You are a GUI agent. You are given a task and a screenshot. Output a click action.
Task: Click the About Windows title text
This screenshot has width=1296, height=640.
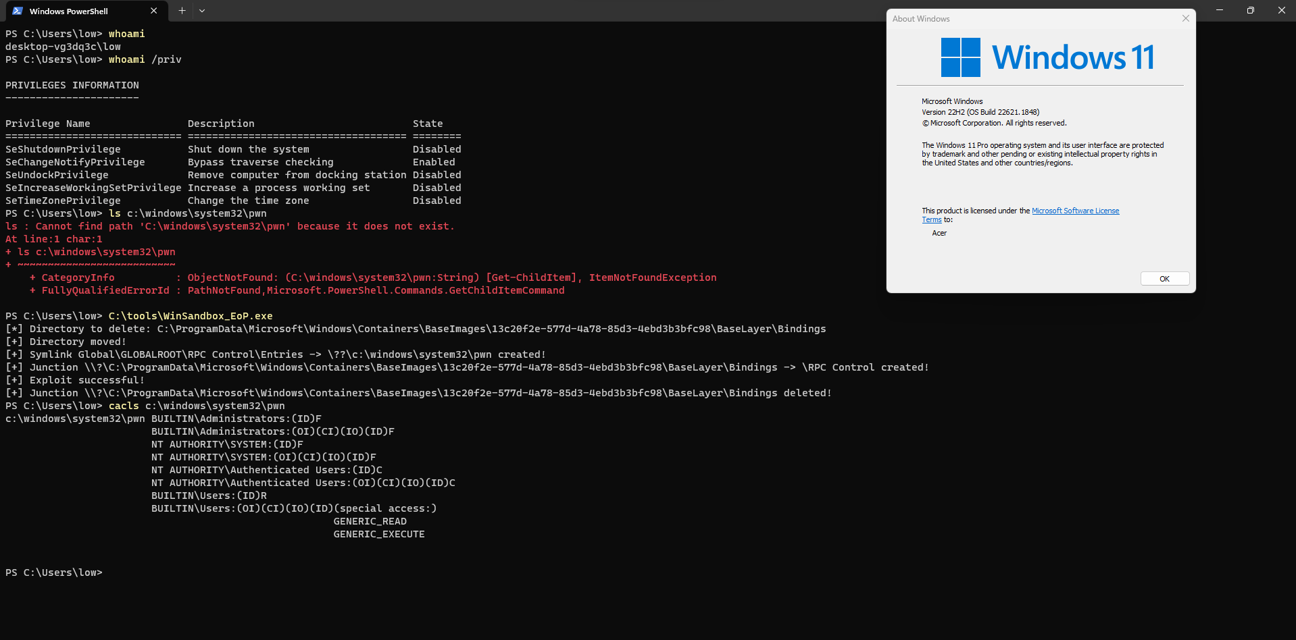[x=921, y=19]
